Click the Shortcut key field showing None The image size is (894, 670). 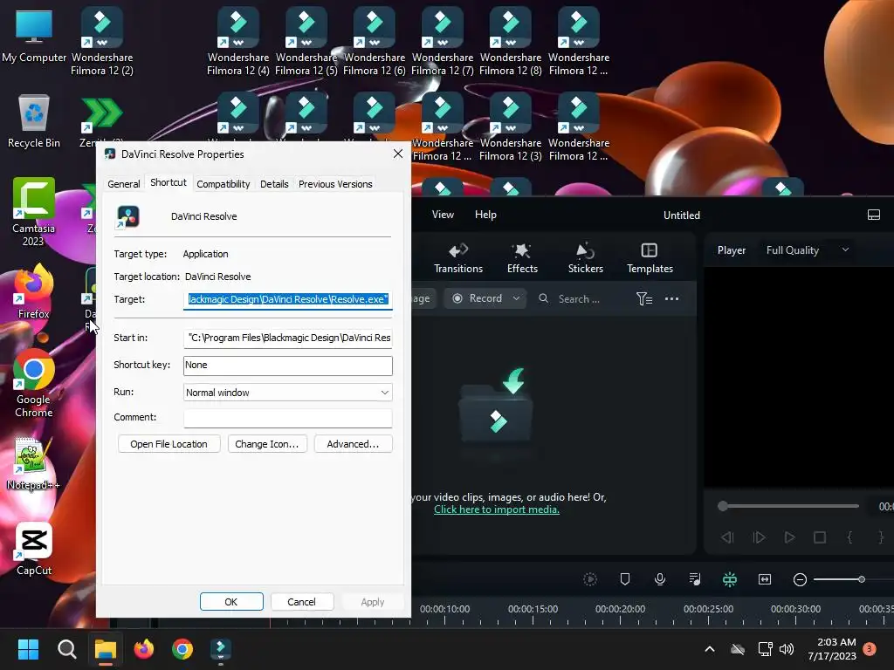pos(288,366)
